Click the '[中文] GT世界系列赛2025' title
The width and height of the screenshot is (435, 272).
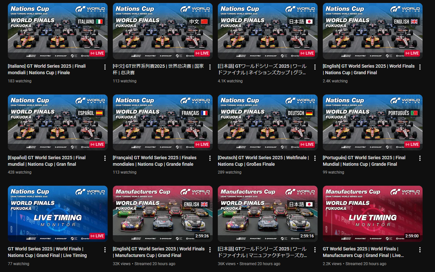(158, 69)
